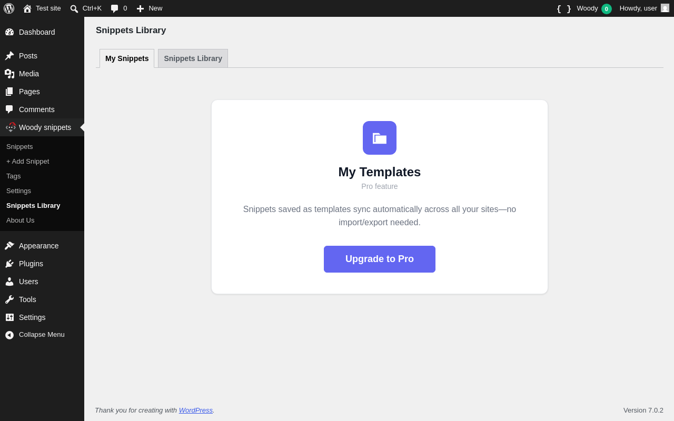Click the Version 7.0.2 footer text
This screenshot has height=421, width=674.
click(x=643, y=410)
